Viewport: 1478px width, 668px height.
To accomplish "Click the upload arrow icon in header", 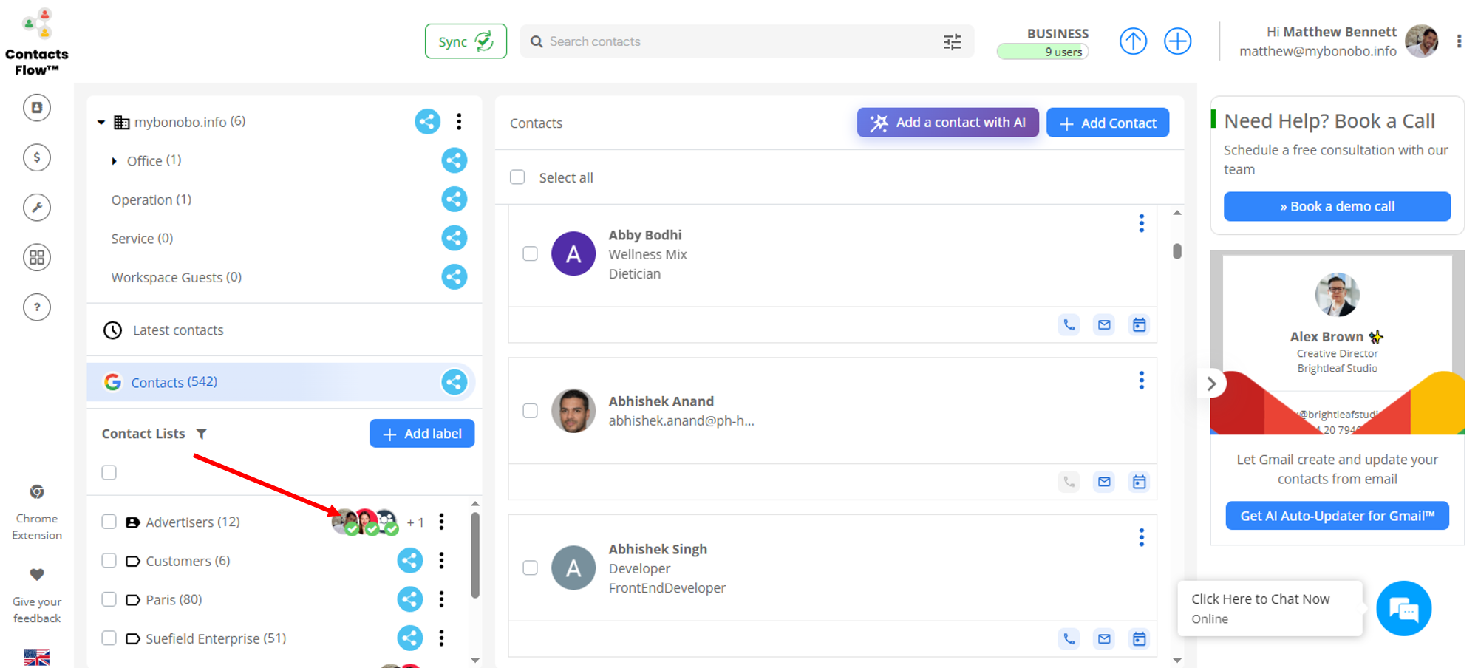I will (1133, 41).
